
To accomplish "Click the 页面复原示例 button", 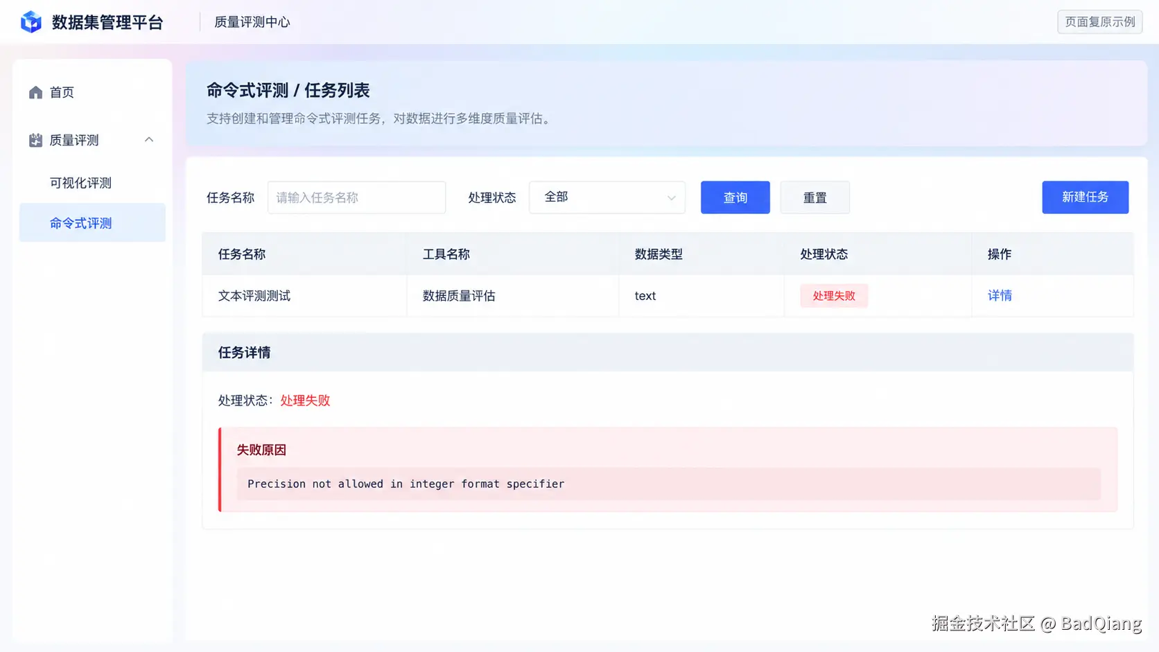I will 1100,22.
